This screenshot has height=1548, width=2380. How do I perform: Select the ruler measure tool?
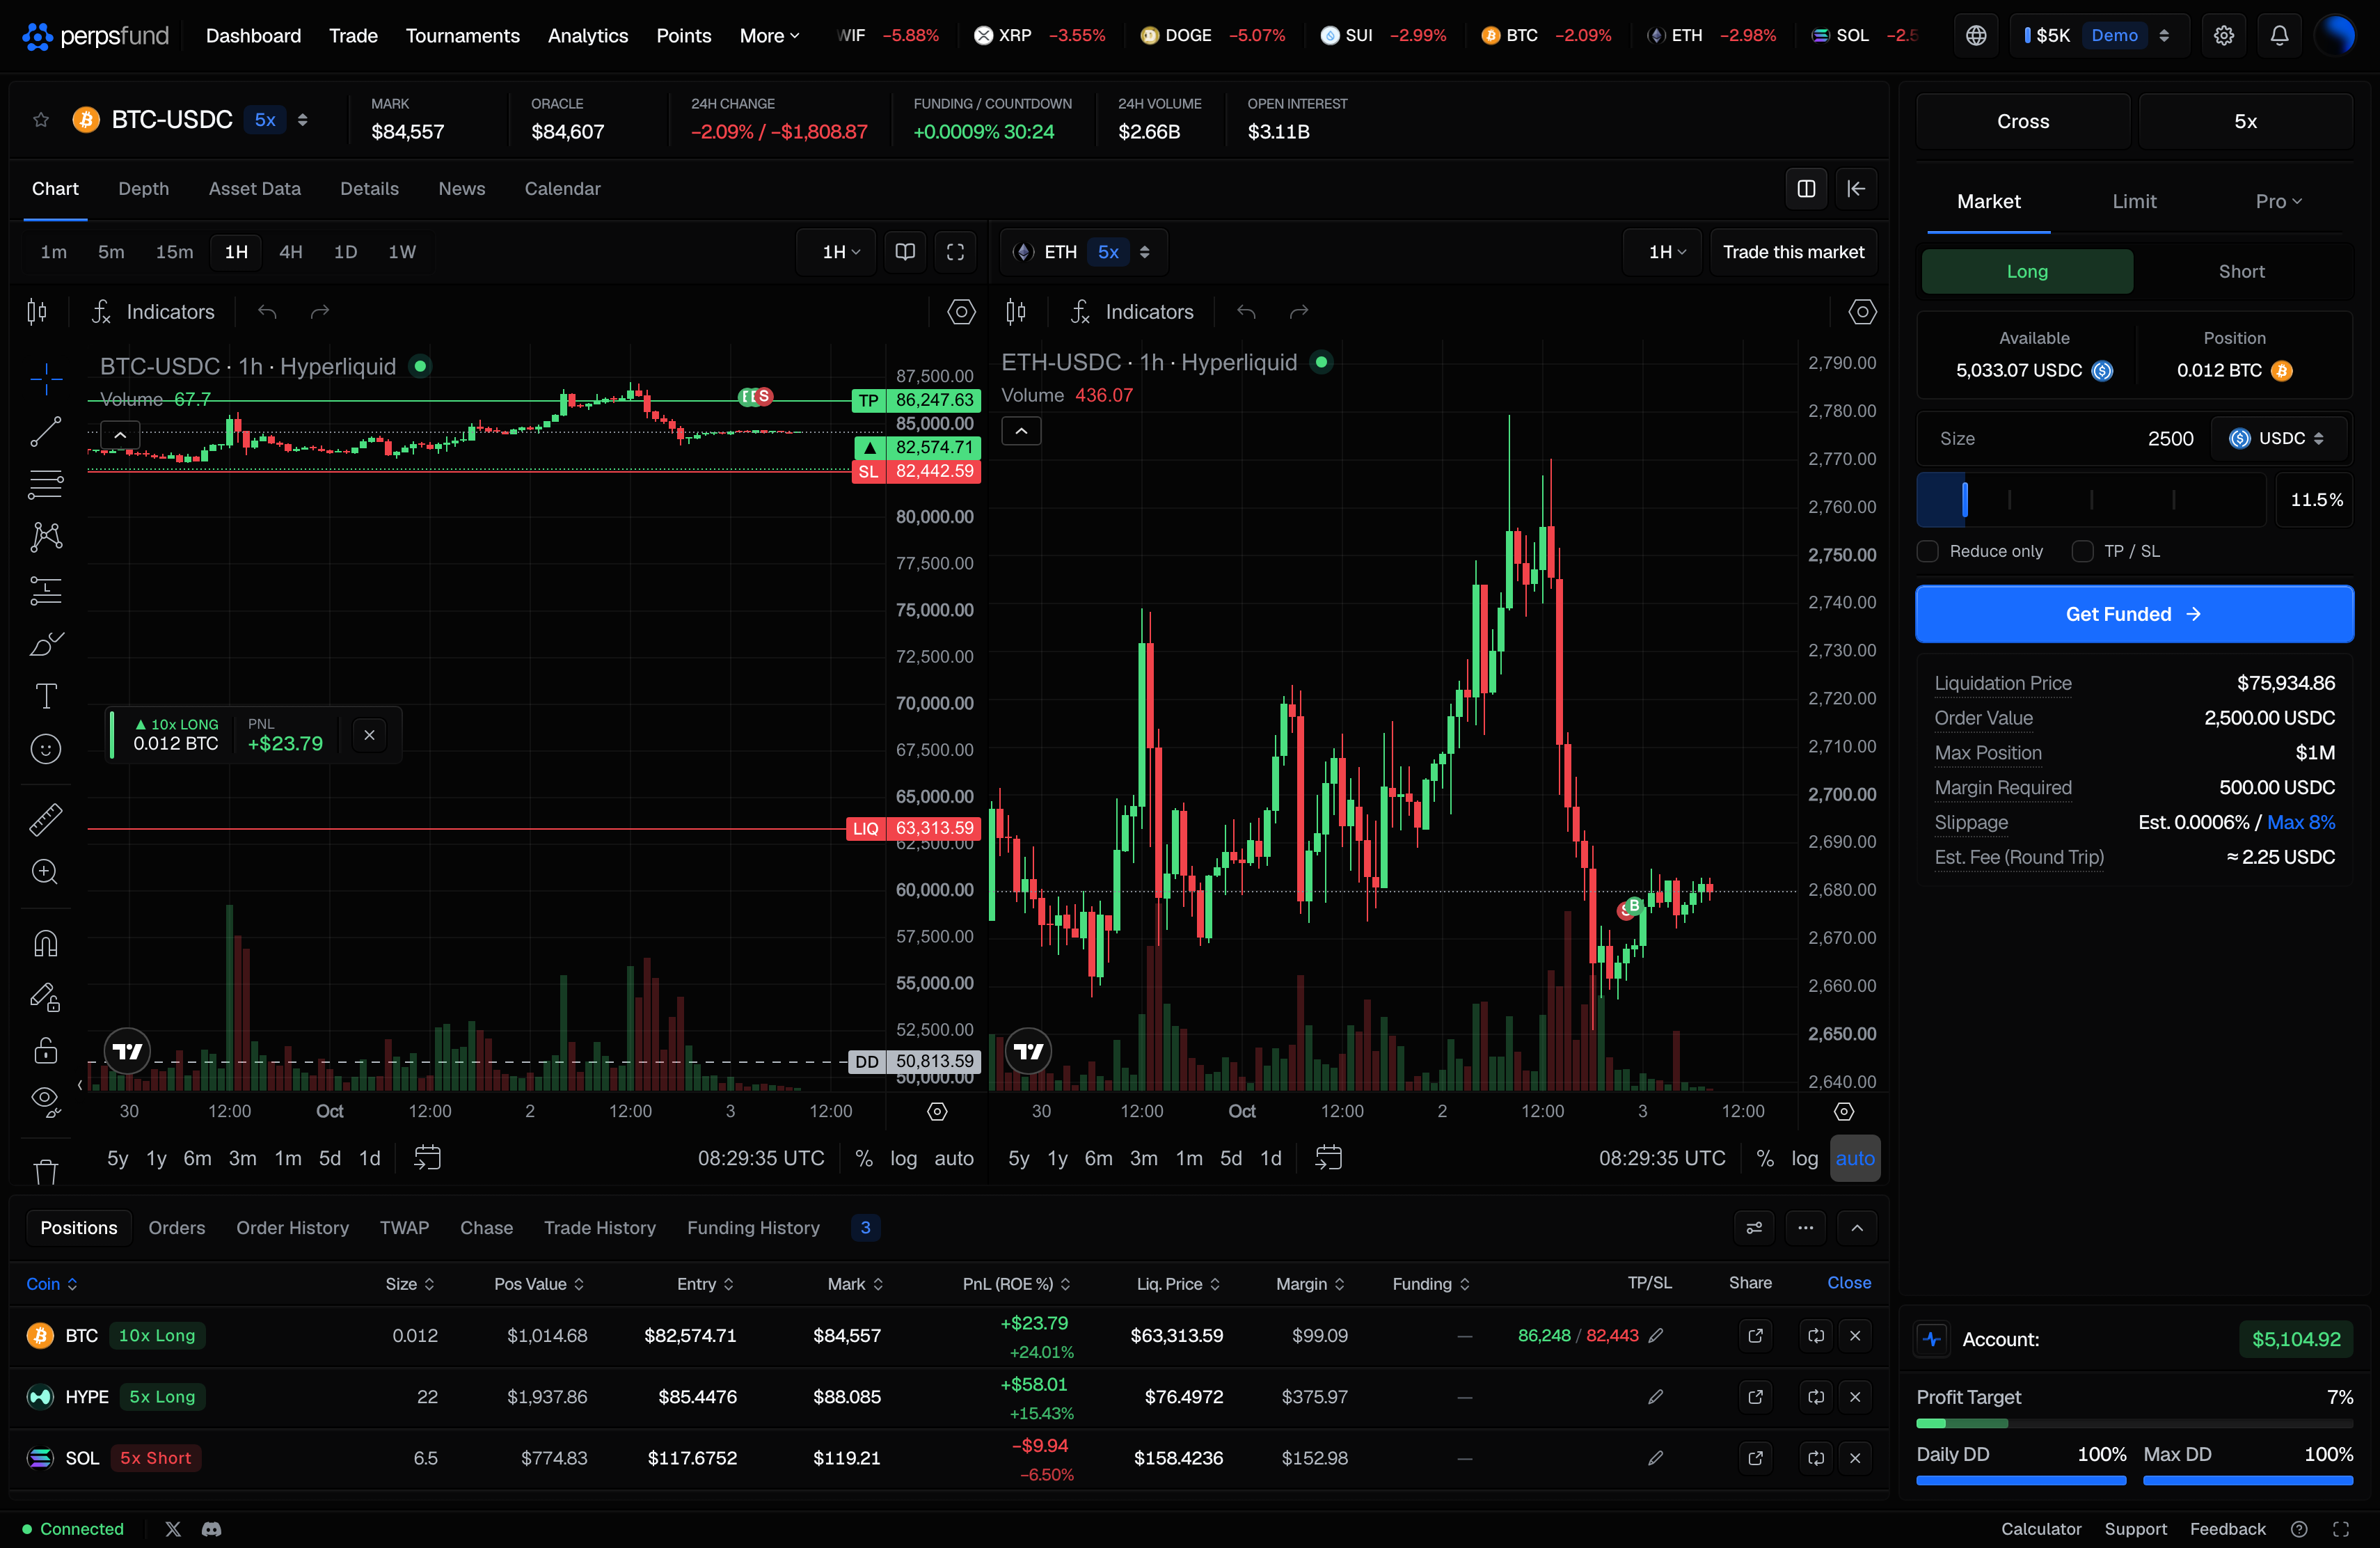point(46,819)
